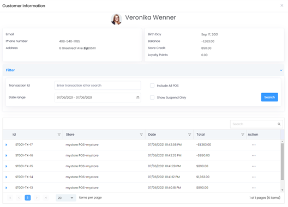Click the table vertical scrollbar thumb
This screenshot has width=288, height=207.
(x=283, y=161)
